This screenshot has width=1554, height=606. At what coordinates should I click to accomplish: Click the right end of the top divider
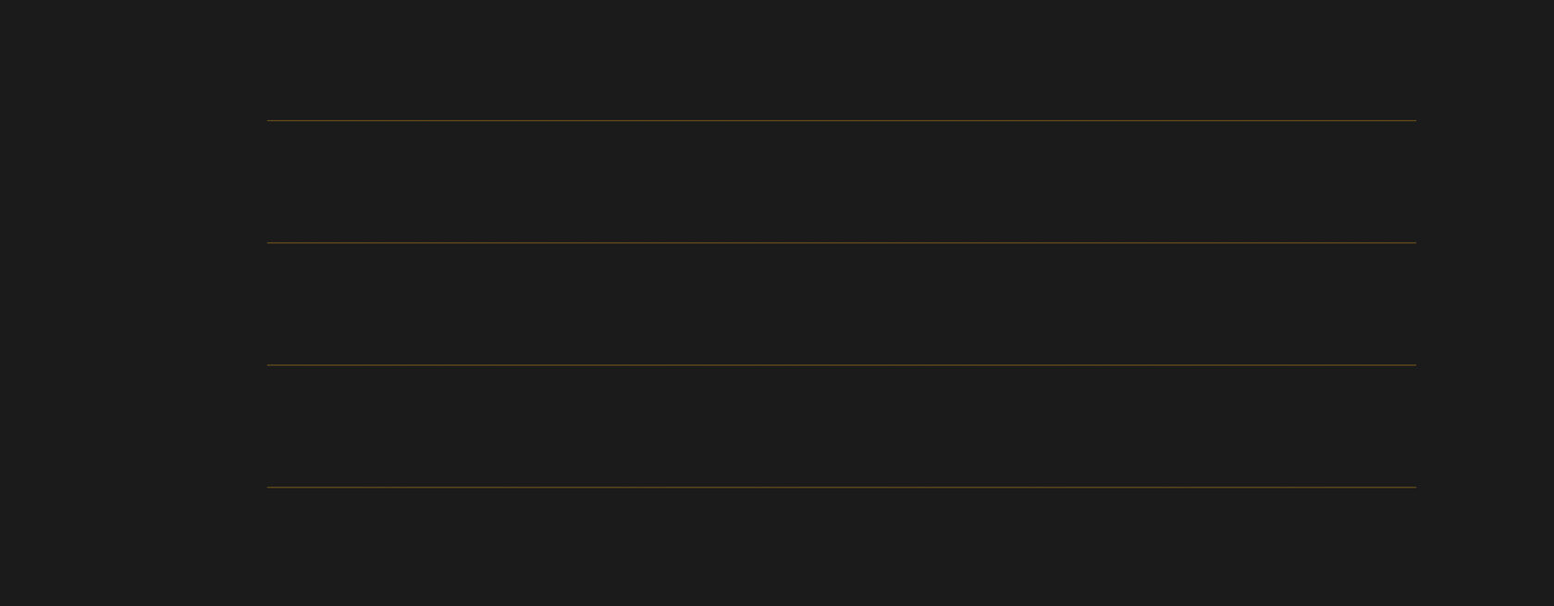pyautogui.click(x=1414, y=120)
